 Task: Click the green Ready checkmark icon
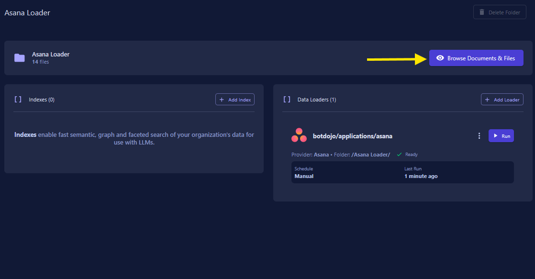coord(399,155)
